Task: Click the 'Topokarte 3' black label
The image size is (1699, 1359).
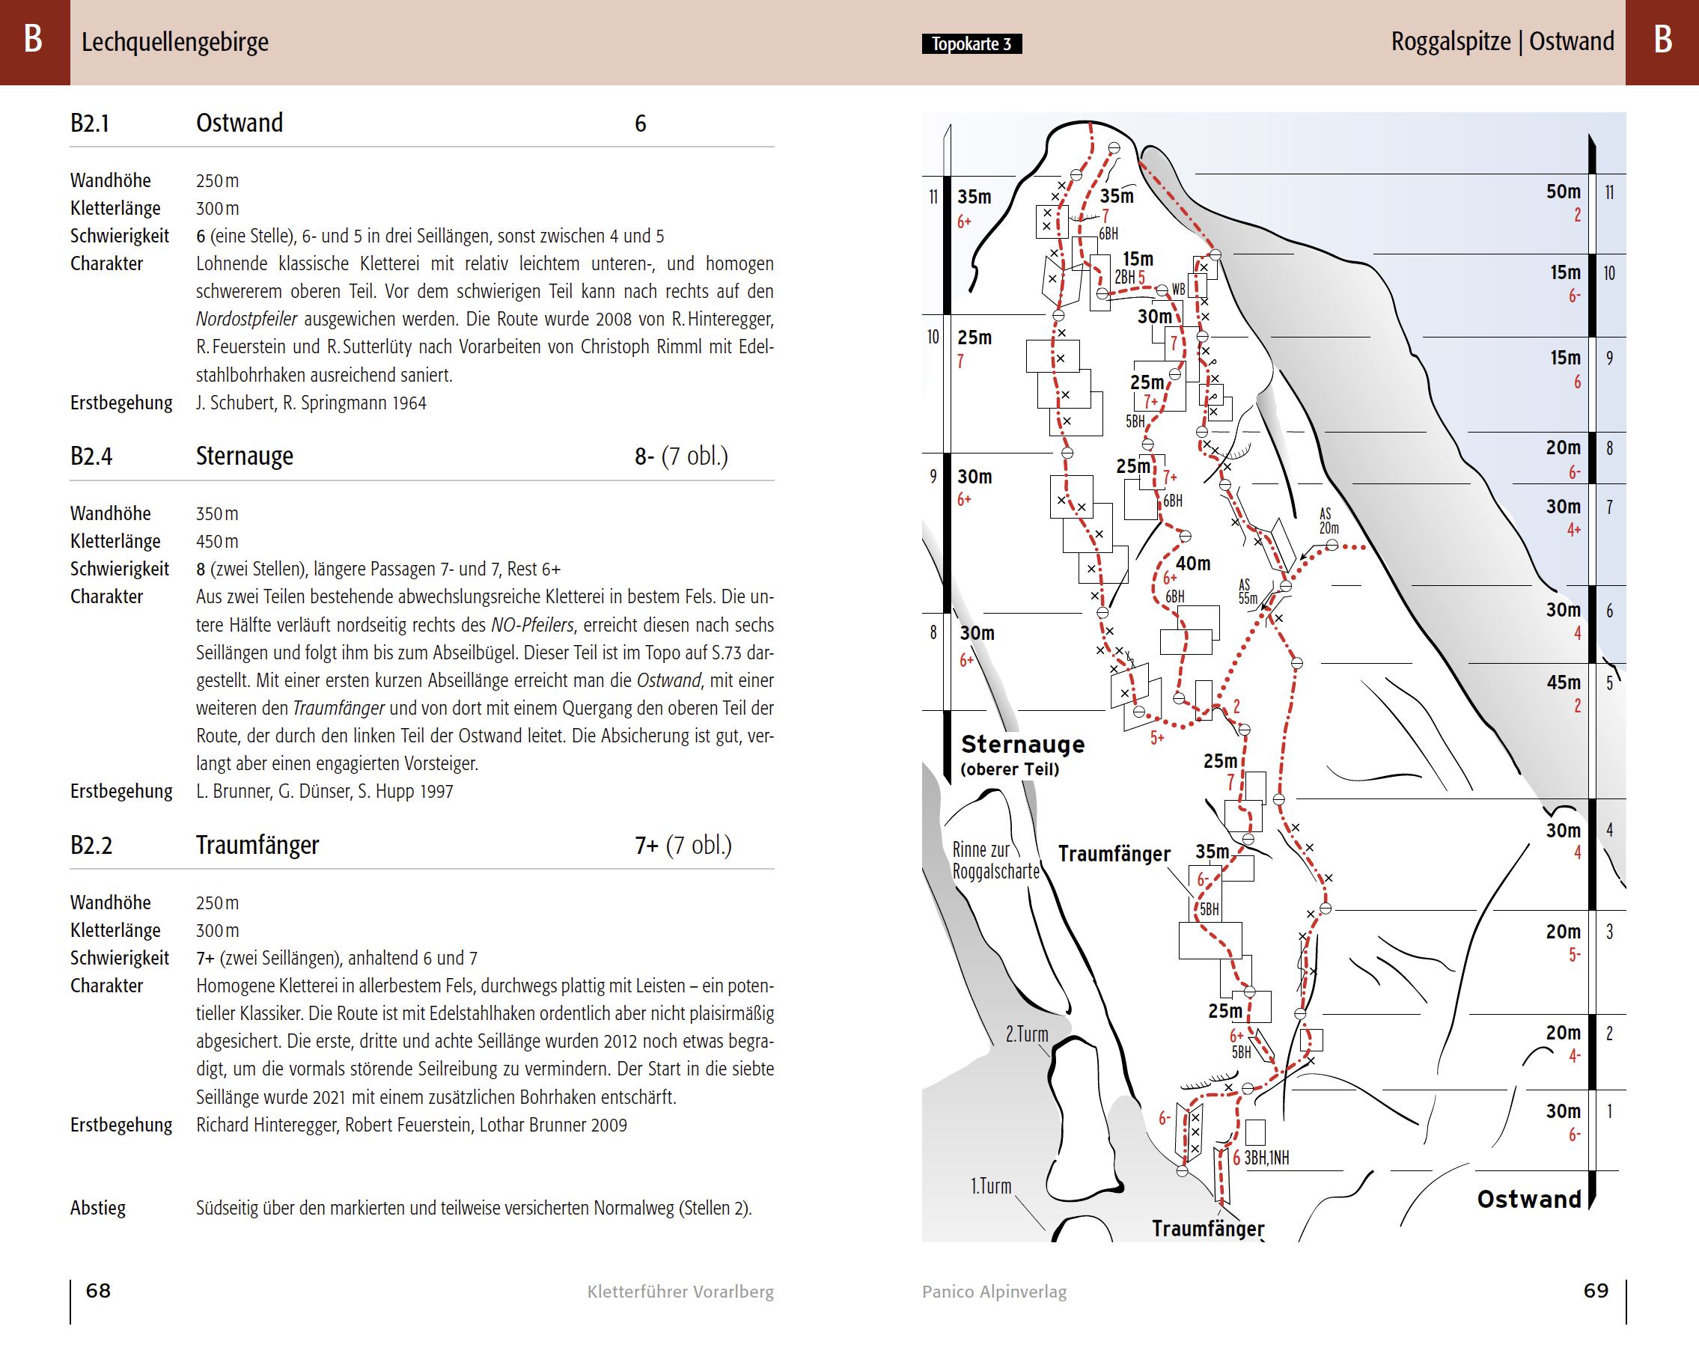Action: point(971,44)
